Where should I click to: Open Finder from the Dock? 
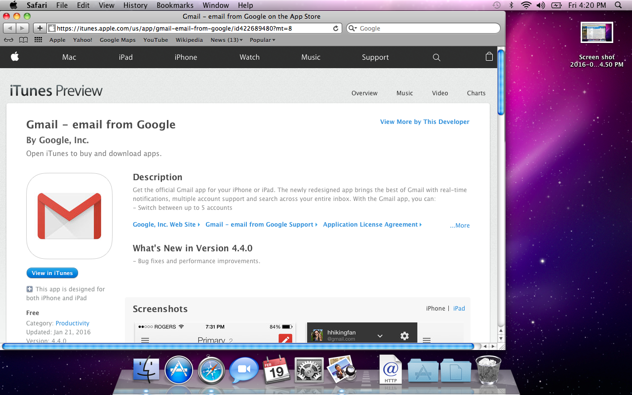tap(146, 370)
